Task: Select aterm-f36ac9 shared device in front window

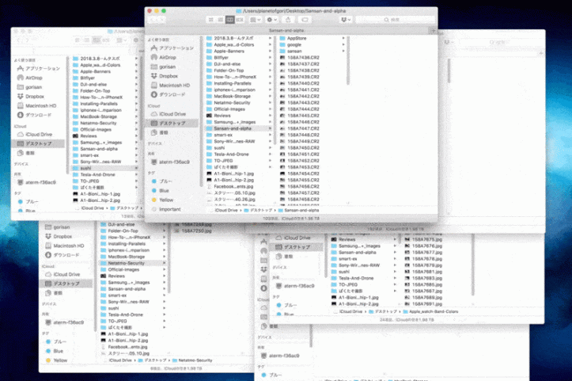Action: tap(170, 162)
